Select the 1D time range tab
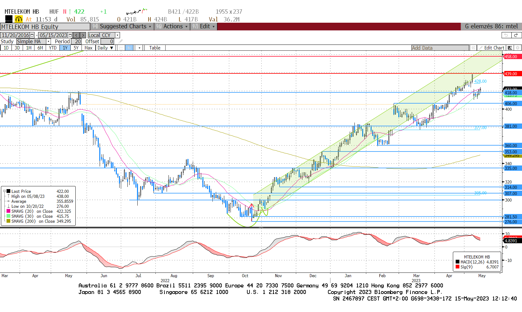The width and height of the screenshot is (522, 312). point(6,48)
